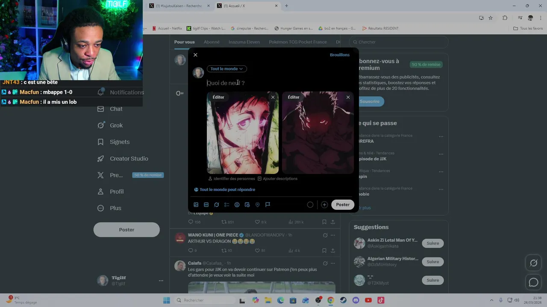This screenshot has height=307, width=547.
Task: Open Grok in the sidebar
Action: pos(110,125)
